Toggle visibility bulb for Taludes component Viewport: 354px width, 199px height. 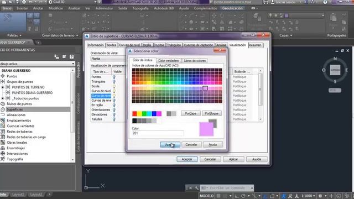[114, 119]
